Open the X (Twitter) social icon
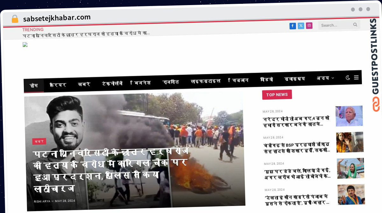Image resolution: width=382 pixels, height=213 pixels. (301, 26)
